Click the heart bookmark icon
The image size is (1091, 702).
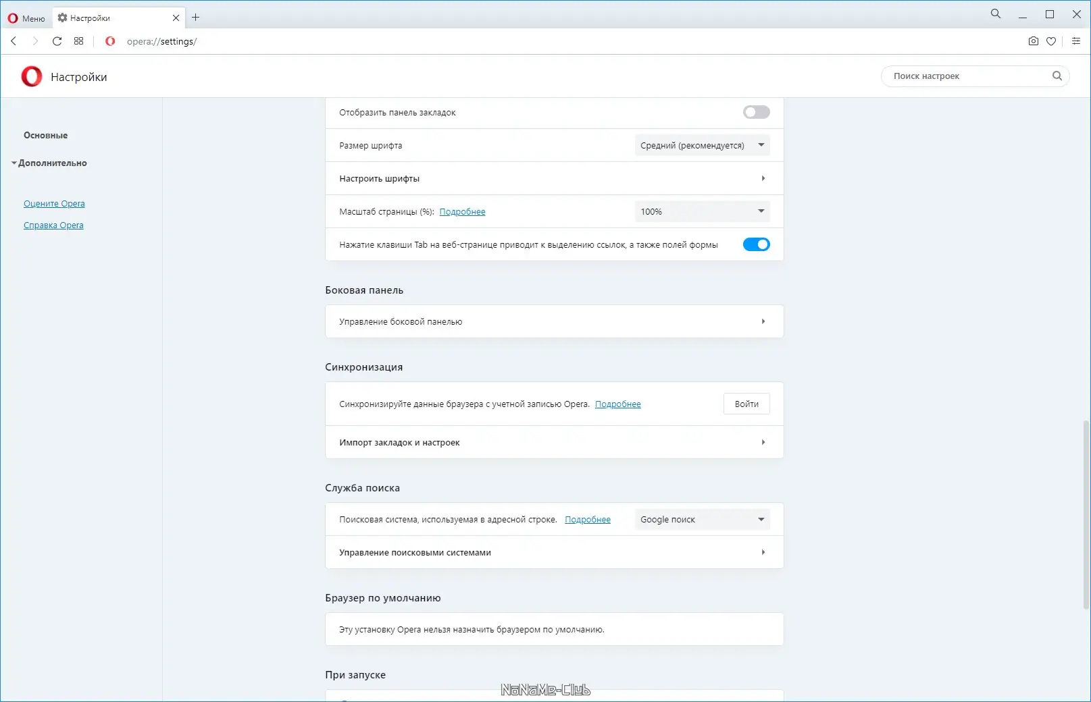pos(1051,41)
